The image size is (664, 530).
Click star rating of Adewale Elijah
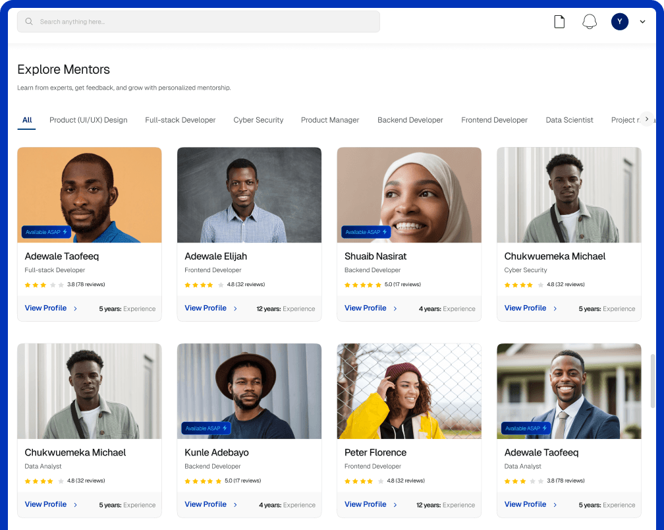(x=200, y=285)
